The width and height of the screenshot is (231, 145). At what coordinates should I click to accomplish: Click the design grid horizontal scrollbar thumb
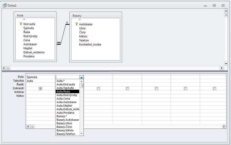click(x=33, y=127)
